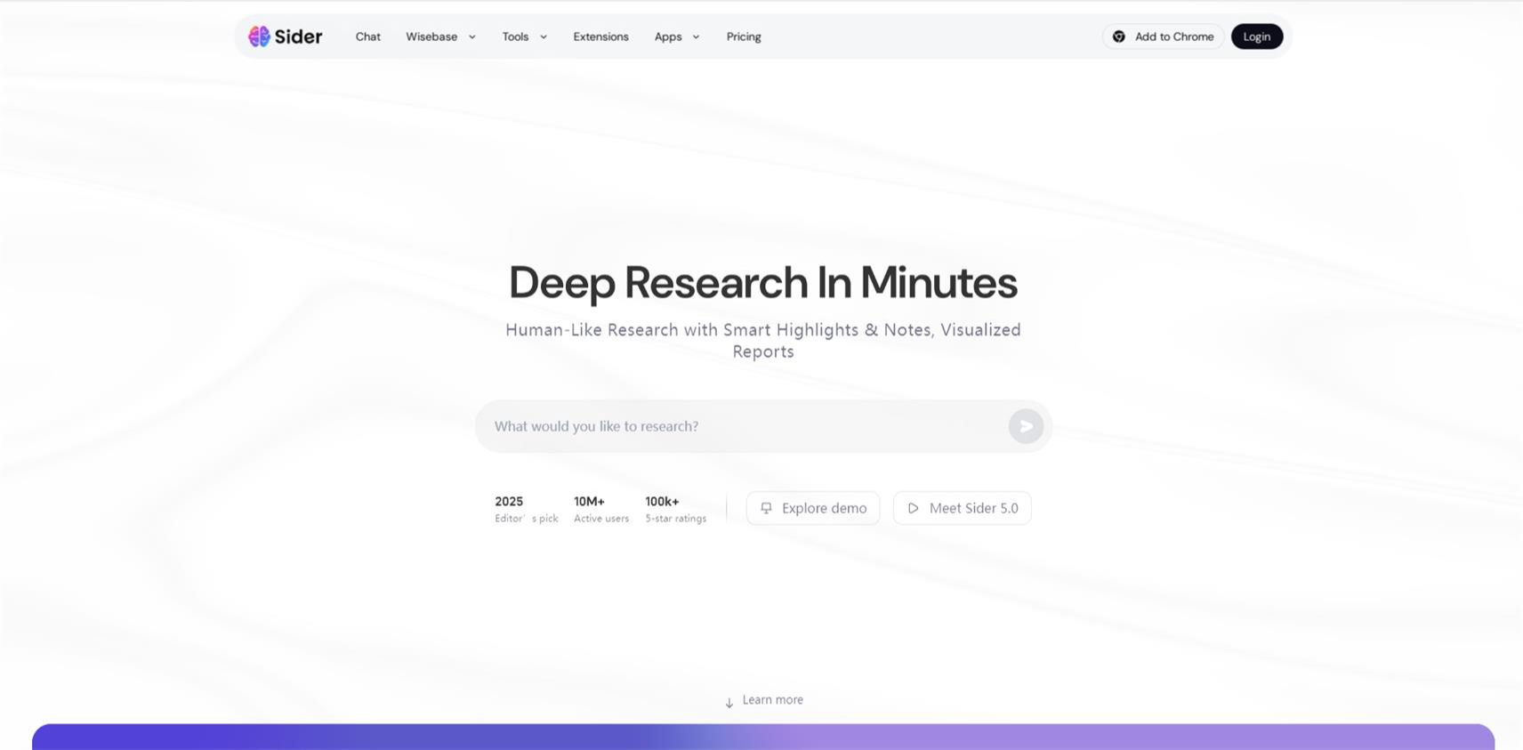1523x750 pixels.
Task: Click the Sider brain logo icon
Action: click(x=259, y=36)
